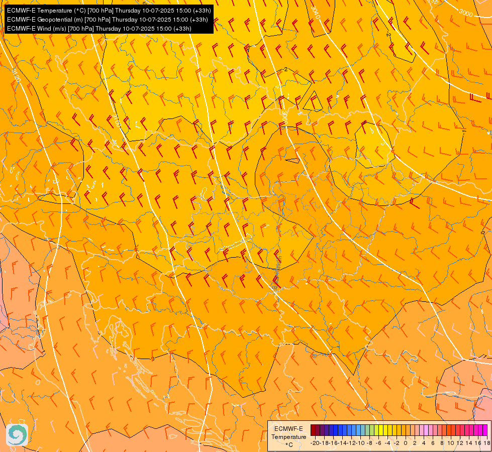Click the -12 legend tick label
This screenshot has height=452, width=492.
(351, 443)
